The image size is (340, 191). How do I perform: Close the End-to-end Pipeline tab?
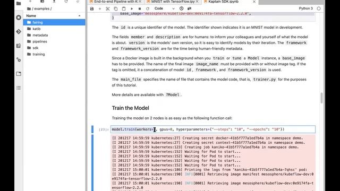(140, 2)
